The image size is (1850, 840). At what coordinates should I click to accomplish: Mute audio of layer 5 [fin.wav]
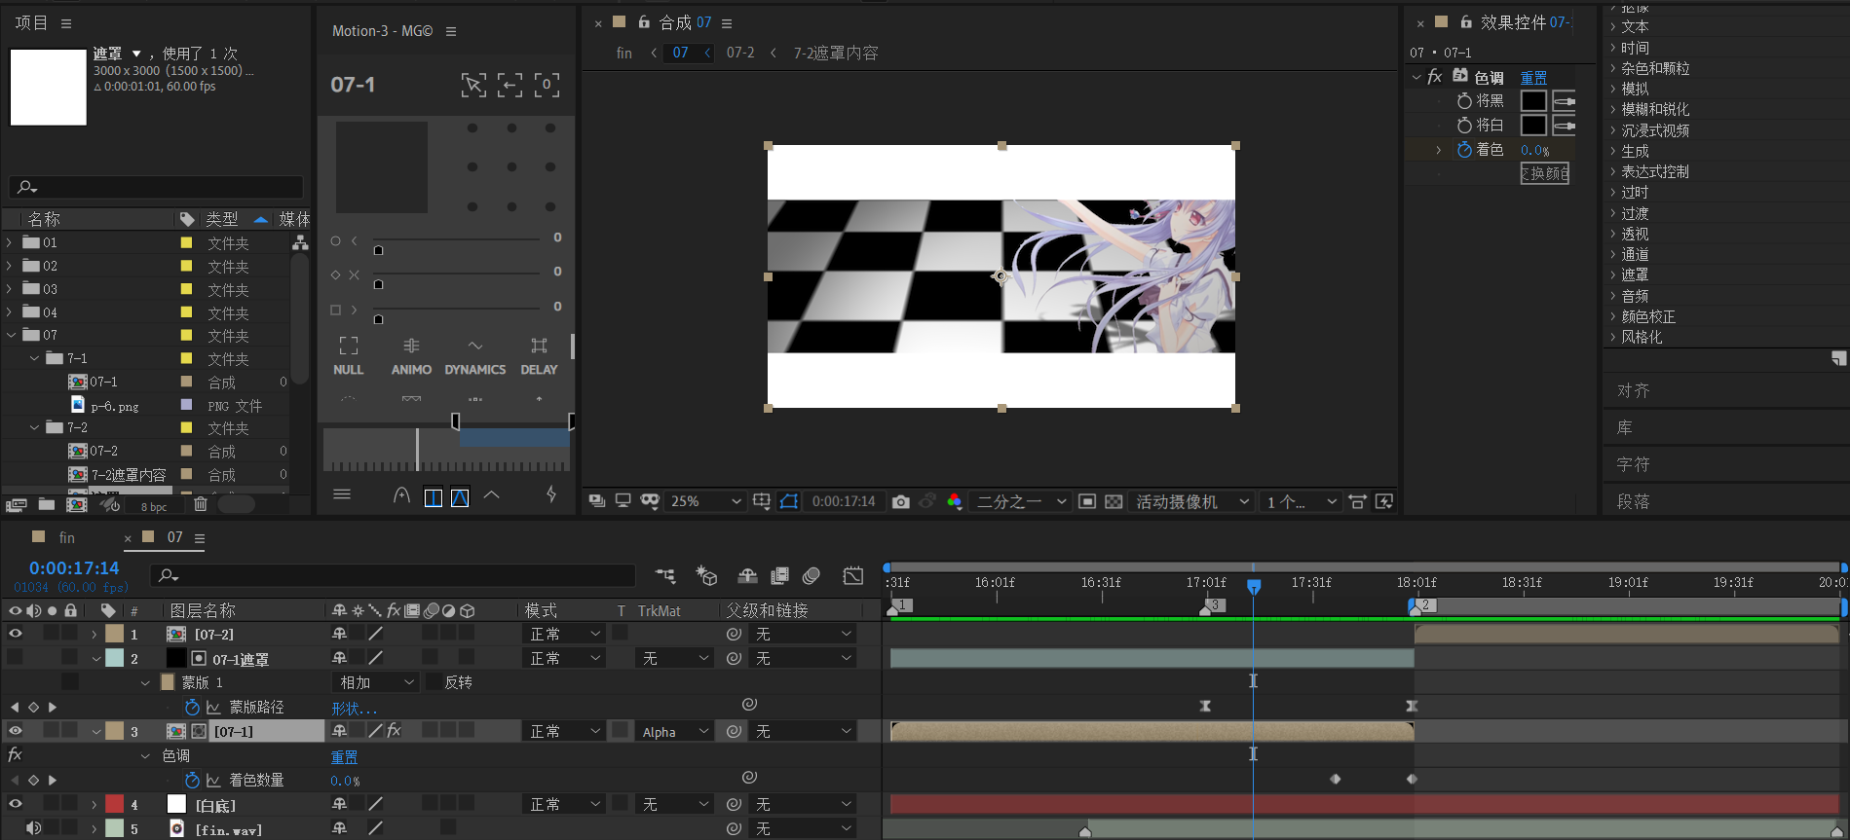[x=33, y=828]
